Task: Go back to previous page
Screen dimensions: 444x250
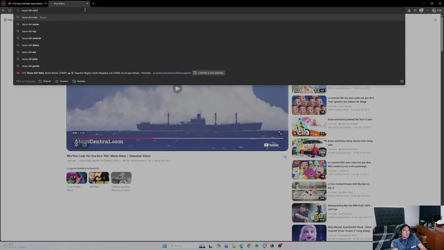Action: pyautogui.click(x=3, y=10)
